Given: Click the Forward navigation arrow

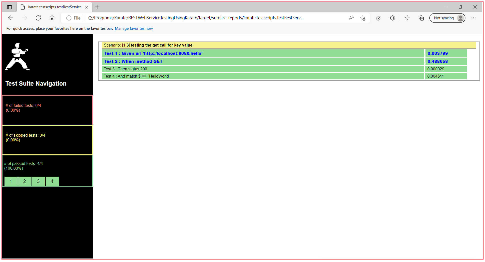Looking at the screenshot, I should (25, 18).
